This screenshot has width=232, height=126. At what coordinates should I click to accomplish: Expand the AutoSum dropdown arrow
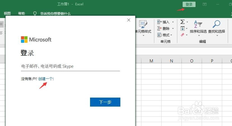click(187, 22)
